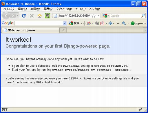Click the status bar bug icon

(140, 109)
